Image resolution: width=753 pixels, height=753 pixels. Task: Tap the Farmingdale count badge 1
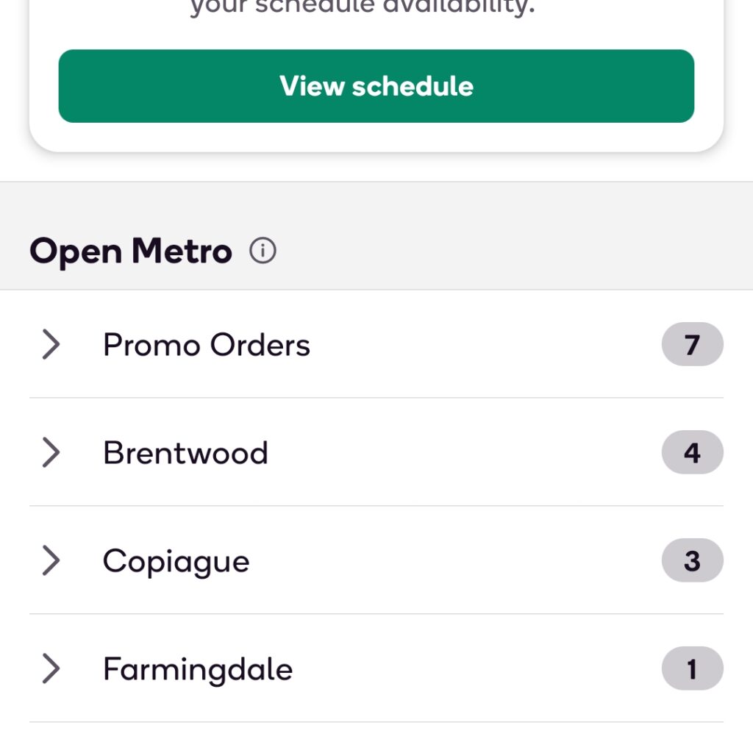coord(692,668)
